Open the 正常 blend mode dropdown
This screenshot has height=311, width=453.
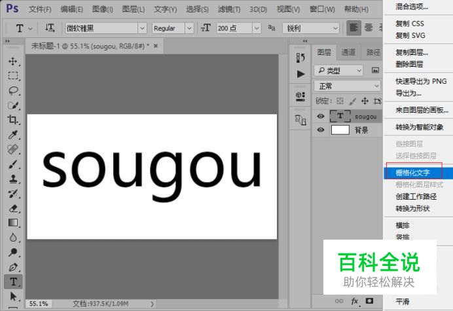pyautogui.click(x=347, y=86)
